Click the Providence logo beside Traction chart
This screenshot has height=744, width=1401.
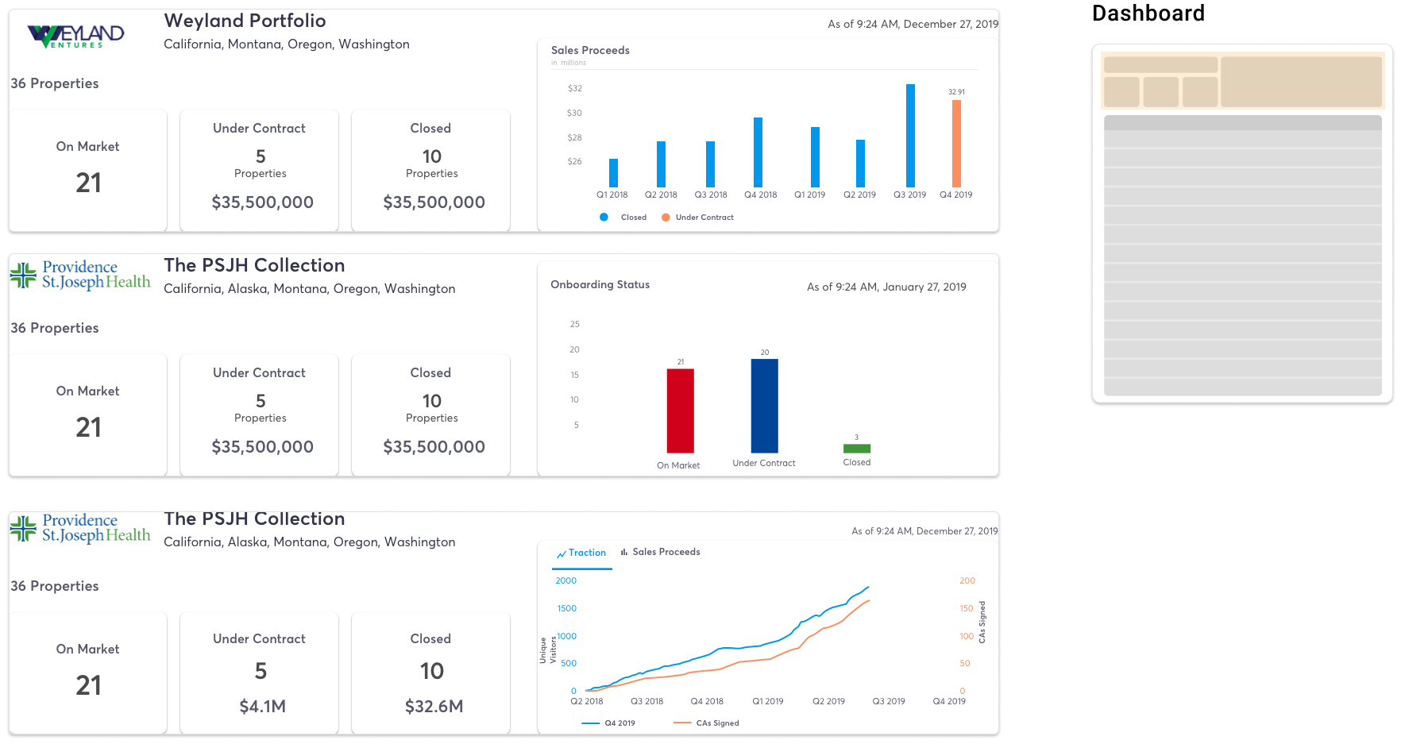coord(80,528)
